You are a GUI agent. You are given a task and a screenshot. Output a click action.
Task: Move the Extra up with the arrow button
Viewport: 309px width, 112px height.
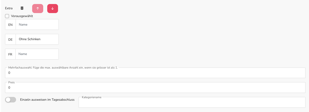[38, 8]
